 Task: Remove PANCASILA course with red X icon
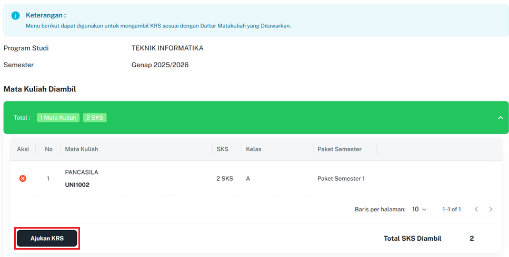click(23, 179)
